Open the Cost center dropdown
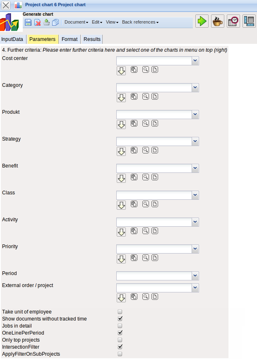The height and width of the screenshot is (359, 257). click(195, 61)
